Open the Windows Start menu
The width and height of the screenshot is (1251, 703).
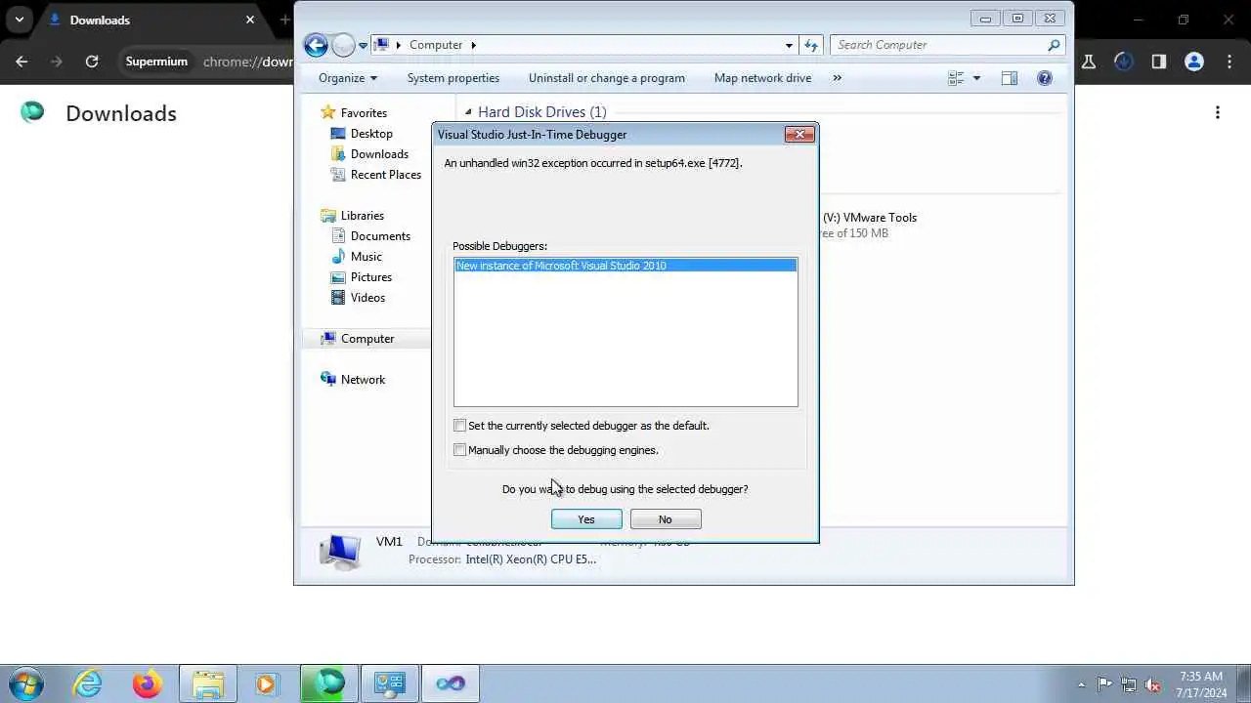25,683
